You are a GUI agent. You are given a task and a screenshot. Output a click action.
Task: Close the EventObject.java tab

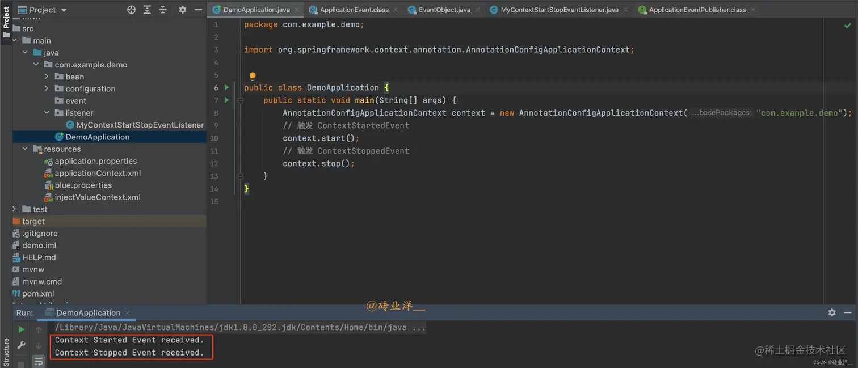tap(477, 10)
